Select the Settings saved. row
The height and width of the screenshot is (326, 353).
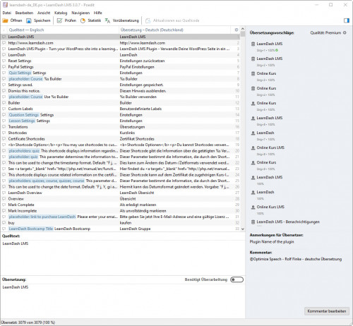coord(120,85)
